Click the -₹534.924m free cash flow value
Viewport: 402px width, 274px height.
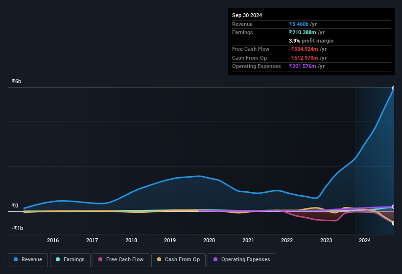pos(304,49)
